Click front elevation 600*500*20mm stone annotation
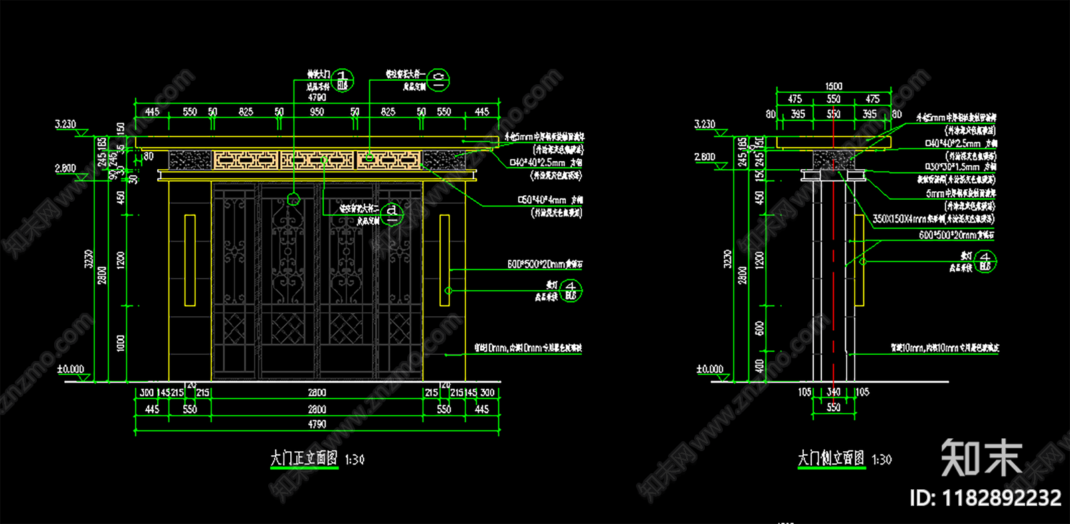Viewport: 1070px width, 524px height. 544,264
